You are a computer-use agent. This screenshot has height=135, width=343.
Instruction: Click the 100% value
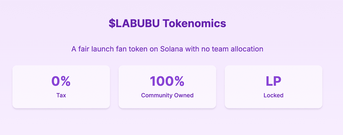167,81
